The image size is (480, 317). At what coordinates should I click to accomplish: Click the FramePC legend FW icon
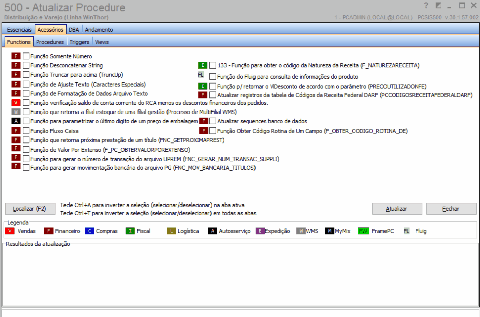363,231
